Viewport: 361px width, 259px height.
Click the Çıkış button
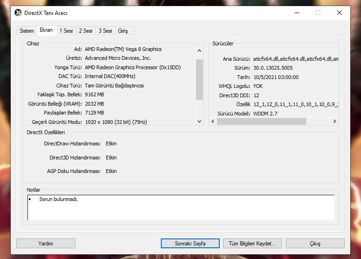315,244
